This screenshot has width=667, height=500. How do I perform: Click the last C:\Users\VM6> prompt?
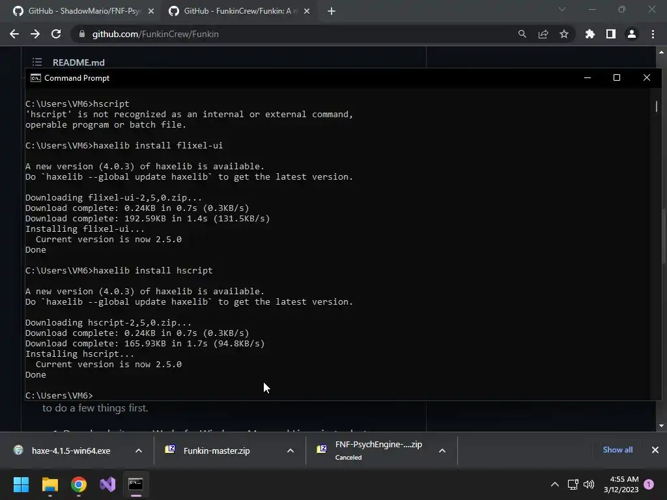[59, 395]
